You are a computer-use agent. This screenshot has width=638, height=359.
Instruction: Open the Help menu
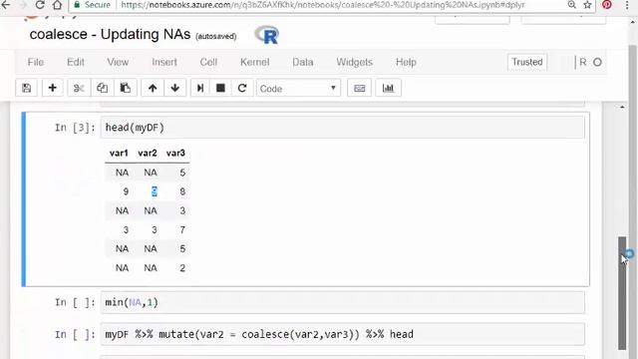406,62
